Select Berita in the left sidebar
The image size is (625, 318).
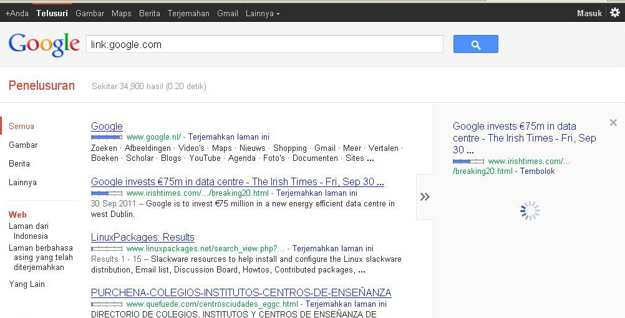point(19,164)
